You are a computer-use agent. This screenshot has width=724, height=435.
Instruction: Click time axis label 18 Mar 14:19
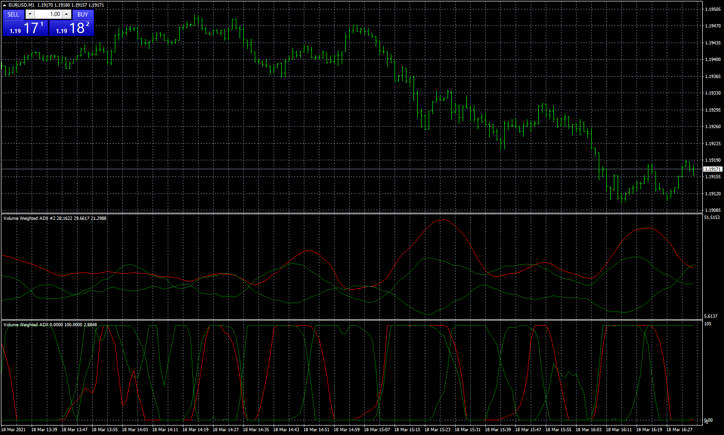pyautogui.click(x=196, y=430)
